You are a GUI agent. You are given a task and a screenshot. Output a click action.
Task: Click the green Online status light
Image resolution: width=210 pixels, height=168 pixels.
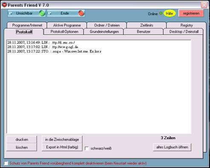[x=161, y=13]
